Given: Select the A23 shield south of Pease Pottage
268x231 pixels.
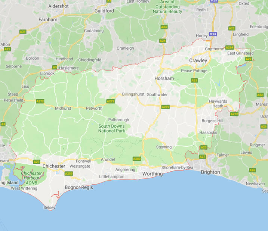Looking at the screenshot, I should (194, 80).
